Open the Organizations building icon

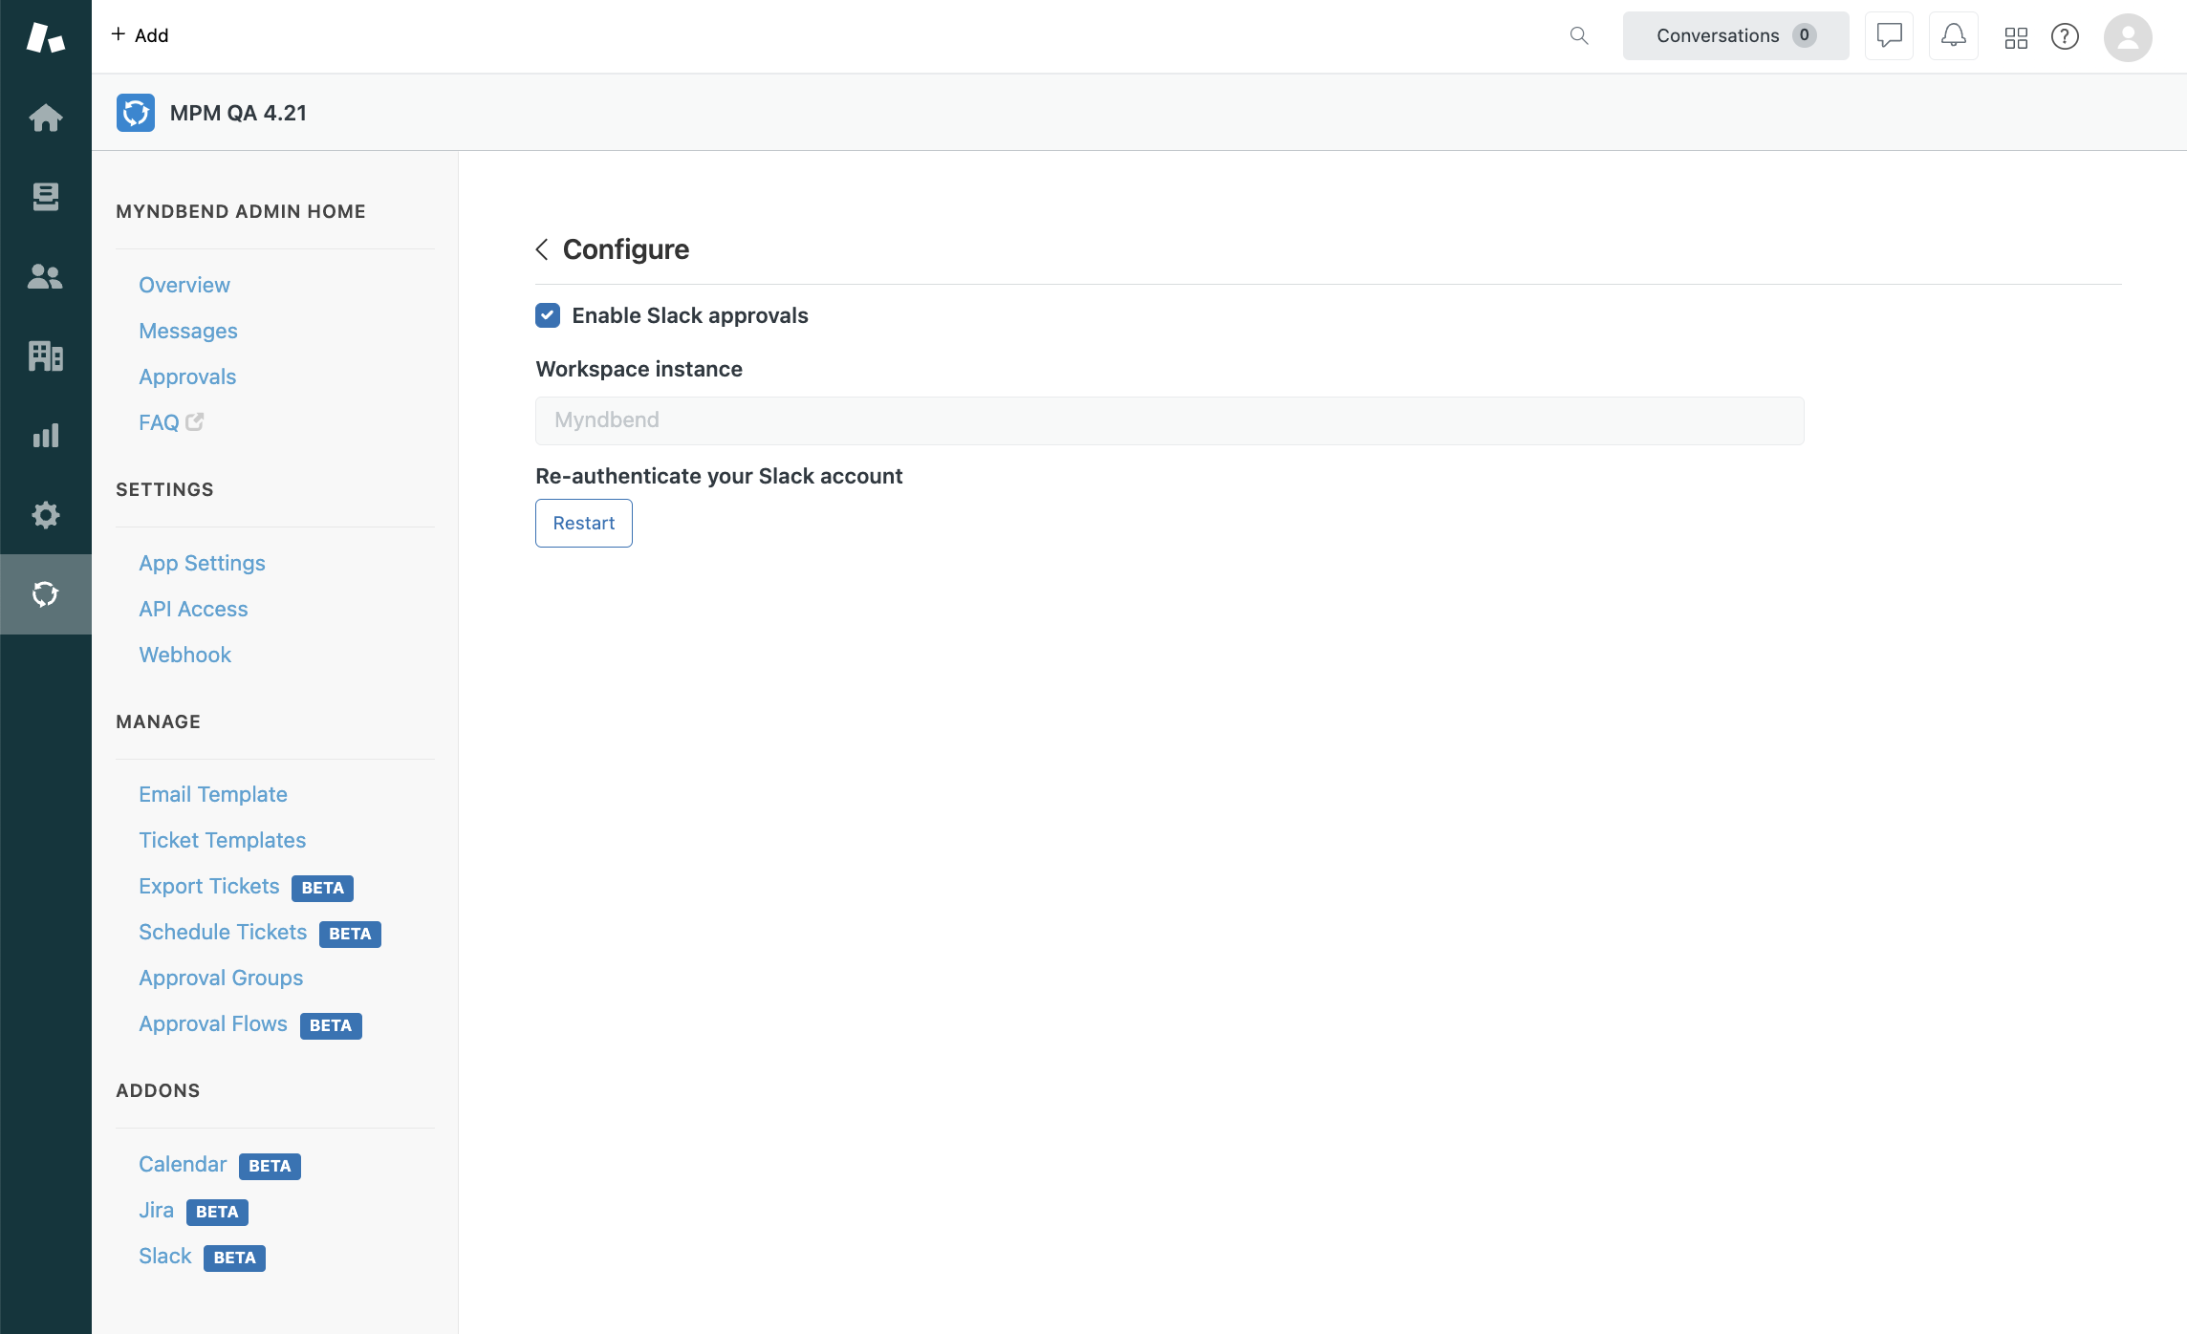[45, 355]
